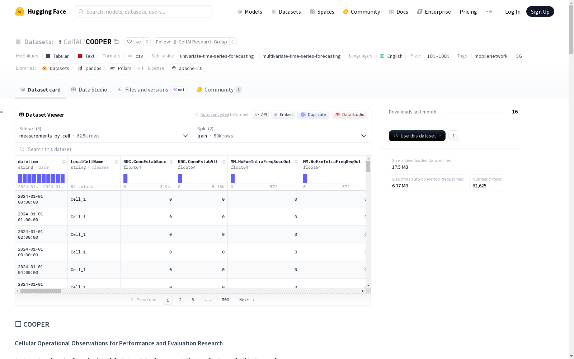
Task: Click the 5G tag
Action: tap(519, 56)
